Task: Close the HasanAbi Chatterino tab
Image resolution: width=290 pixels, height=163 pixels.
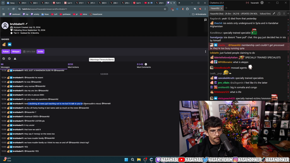Action: 222,8
